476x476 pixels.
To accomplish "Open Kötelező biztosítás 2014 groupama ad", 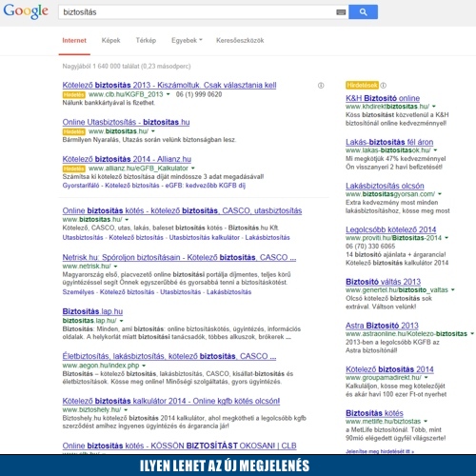I will tap(389, 369).
